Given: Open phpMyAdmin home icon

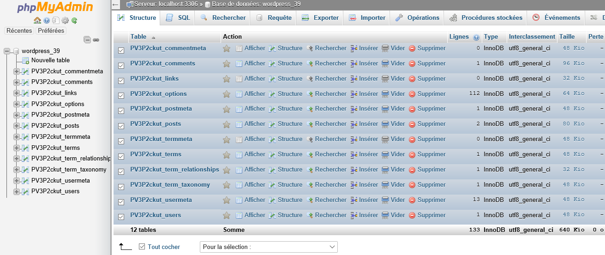Looking at the screenshot, I should 38,20.
